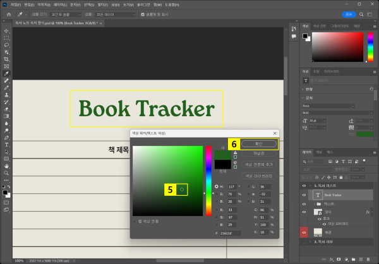
Task: Click the Home icon in options bar
Action: 9,14
